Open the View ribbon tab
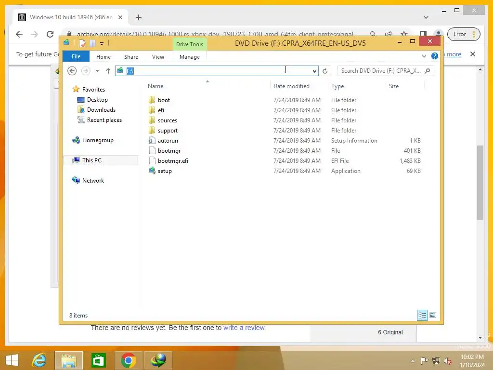Screen dimensions: 493x370 [158, 57]
